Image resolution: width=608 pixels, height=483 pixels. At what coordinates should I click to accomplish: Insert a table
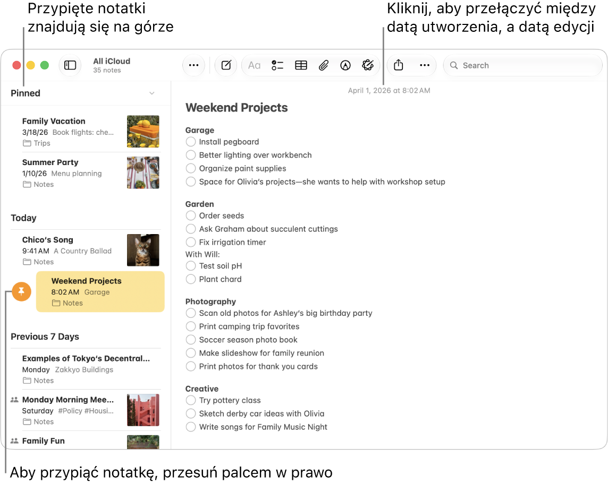click(301, 65)
